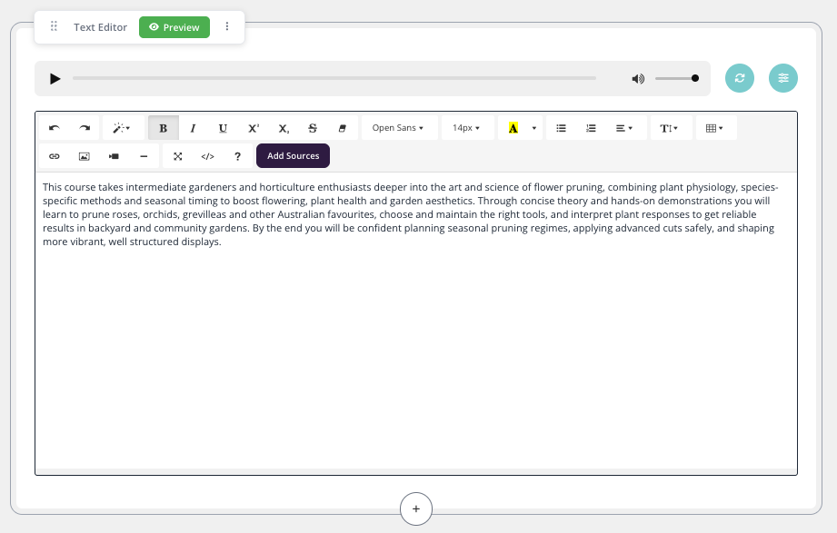Open the Open Sans font dropdown
This screenshot has width=837, height=533.
[398, 128]
